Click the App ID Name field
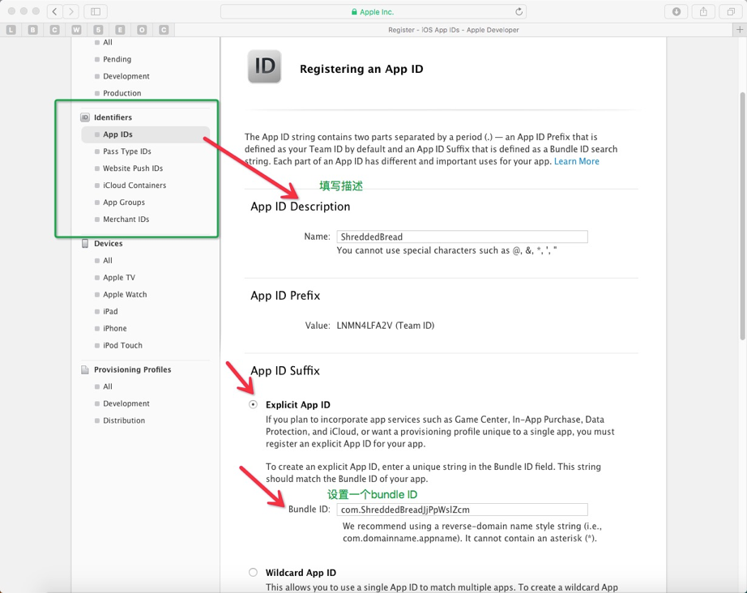 tap(462, 237)
